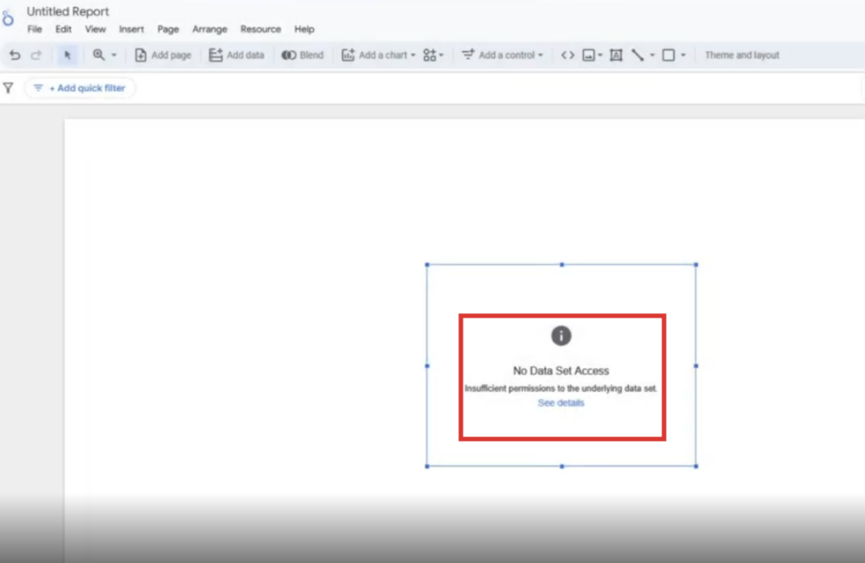Click the filter funnel icon
The image size is (865, 563).
click(x=9, y=88)
